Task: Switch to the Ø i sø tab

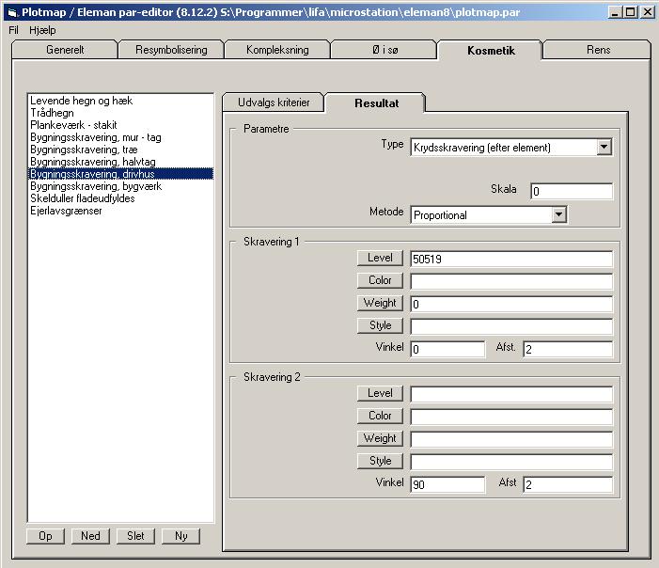Action: click(x=384, y=50)
